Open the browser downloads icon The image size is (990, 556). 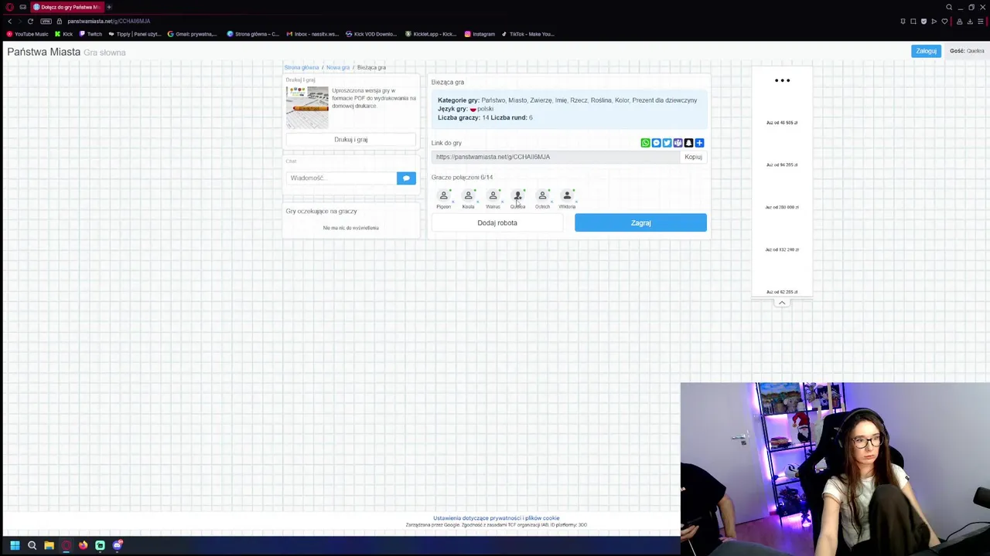970,21
